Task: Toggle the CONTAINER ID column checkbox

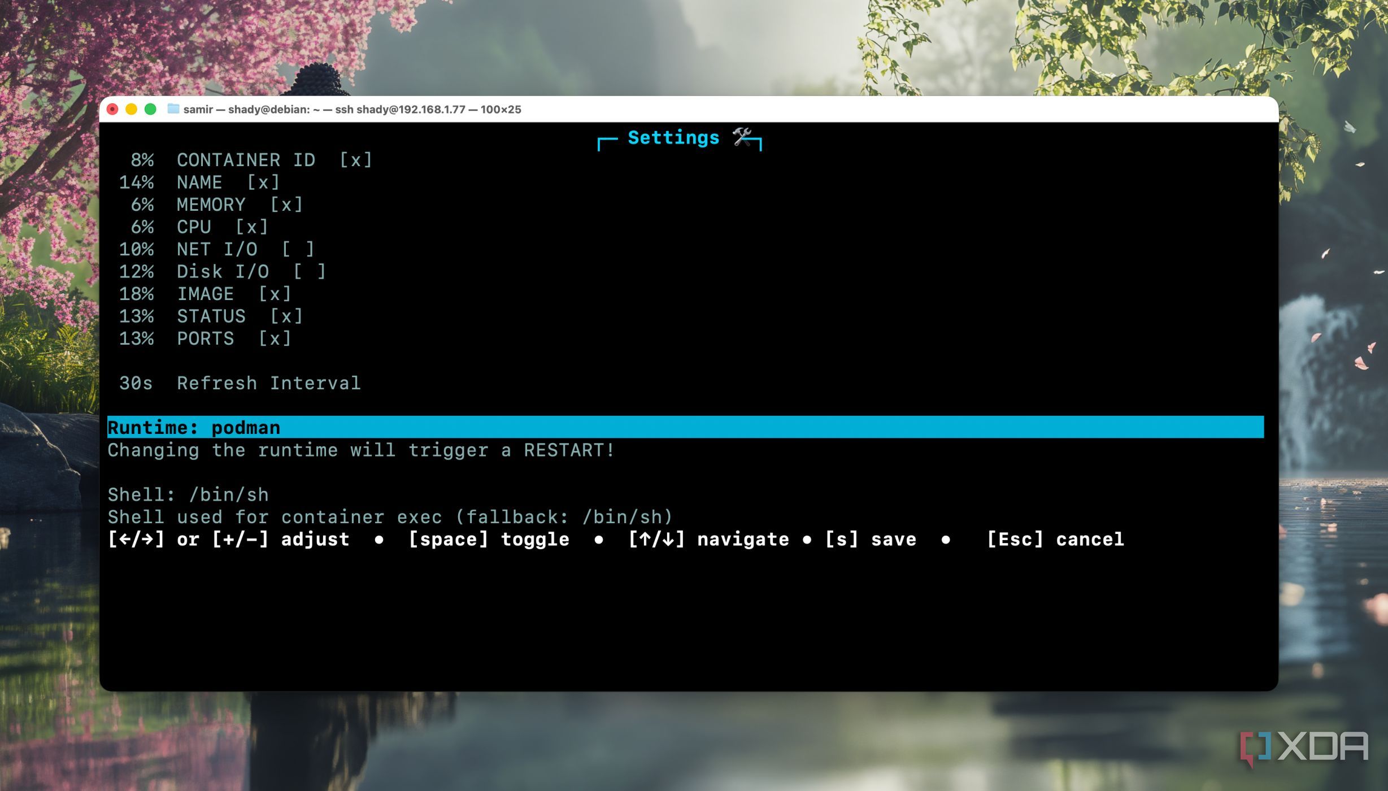Action: pyautogui.click(x=355, y=160)
